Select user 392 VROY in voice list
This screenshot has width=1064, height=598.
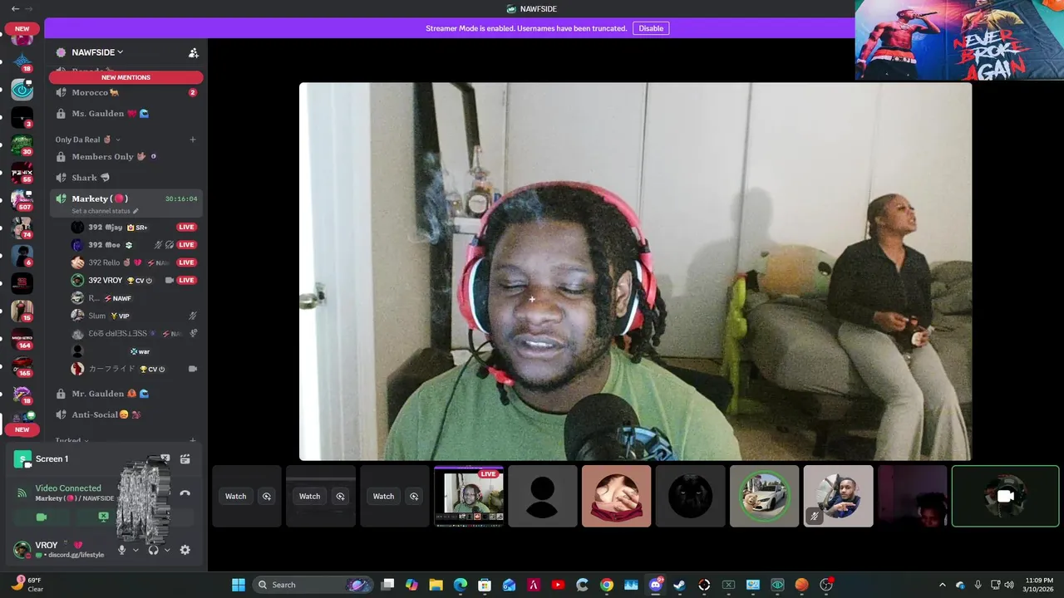(134, 280)
